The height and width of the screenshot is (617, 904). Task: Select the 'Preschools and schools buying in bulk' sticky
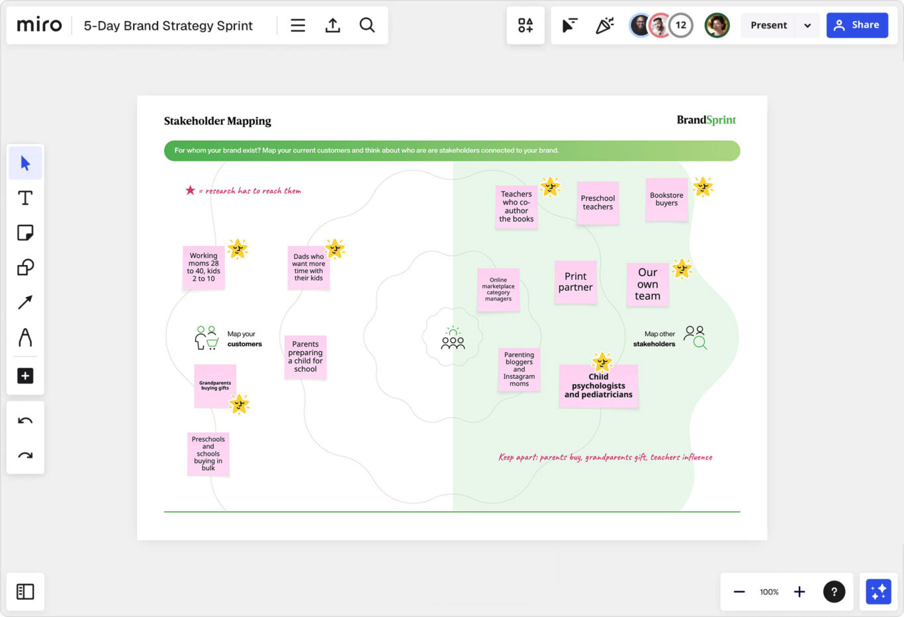coord(208,454)
